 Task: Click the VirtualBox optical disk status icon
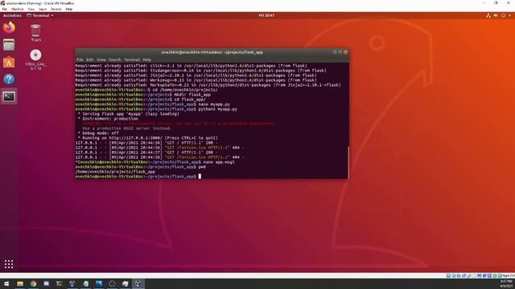[454, 276]
